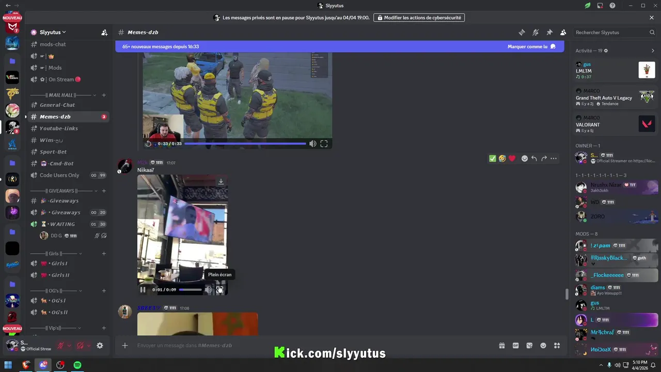This screenshot has height=372, width=661.
Task: Open the apps launcher icon in message bar
Action: point(557,346)
